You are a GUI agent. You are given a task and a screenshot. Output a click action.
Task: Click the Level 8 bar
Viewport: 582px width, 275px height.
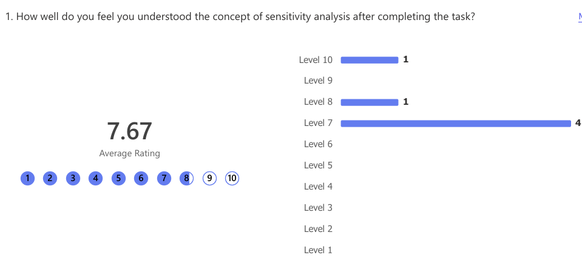[370, 102]
